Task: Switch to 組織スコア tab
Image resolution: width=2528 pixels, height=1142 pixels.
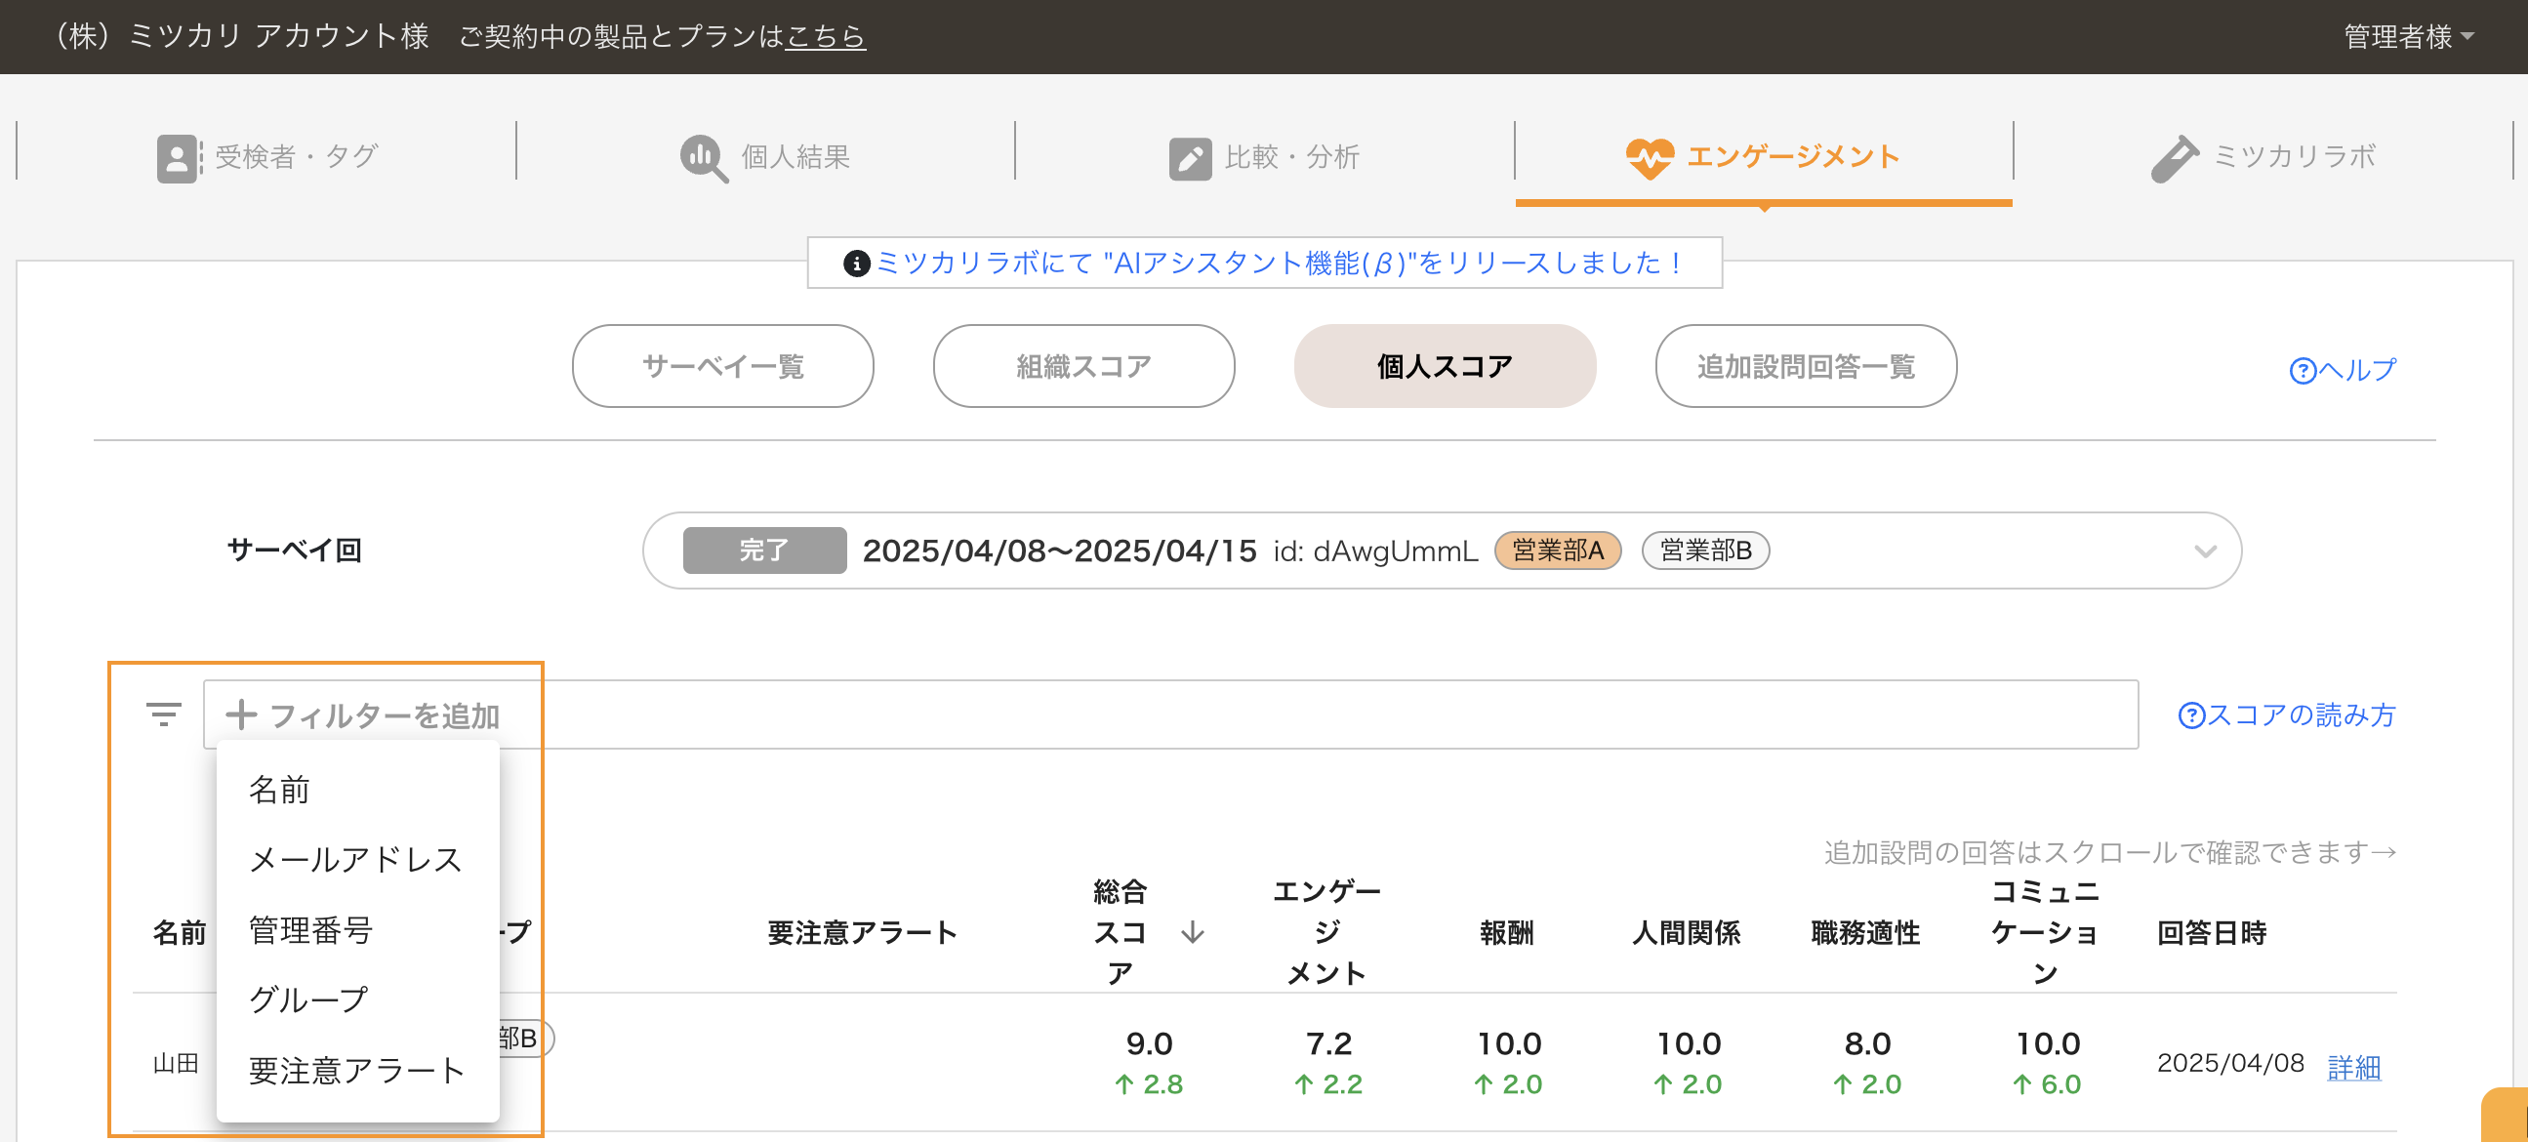Action: click(1083, 366)
